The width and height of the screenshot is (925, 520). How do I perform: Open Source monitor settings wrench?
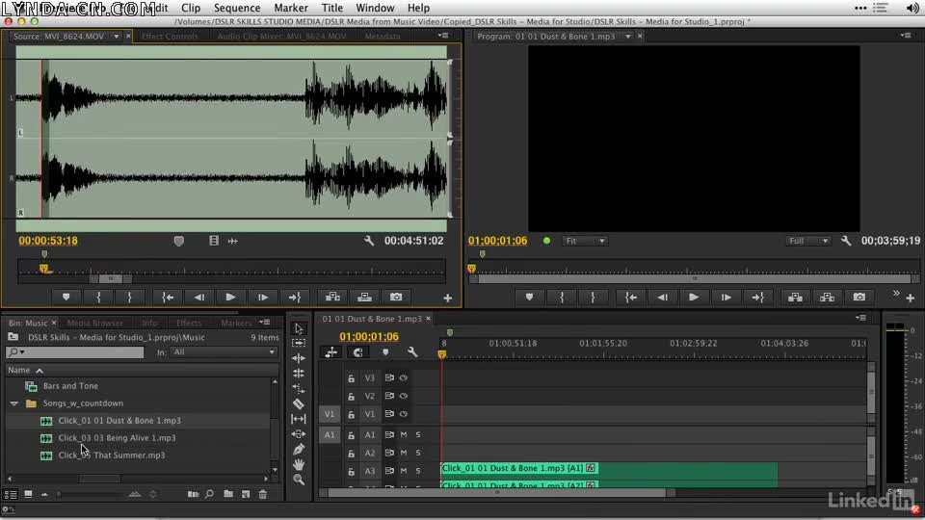369,241
